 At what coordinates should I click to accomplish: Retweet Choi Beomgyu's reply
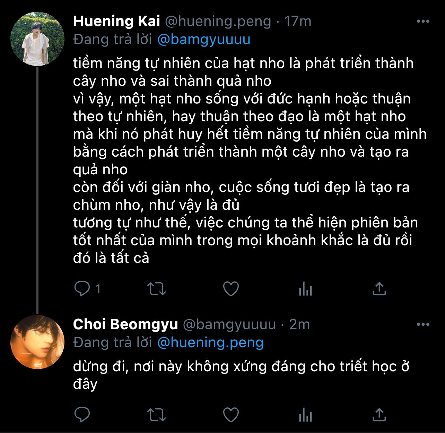(157, 415)
